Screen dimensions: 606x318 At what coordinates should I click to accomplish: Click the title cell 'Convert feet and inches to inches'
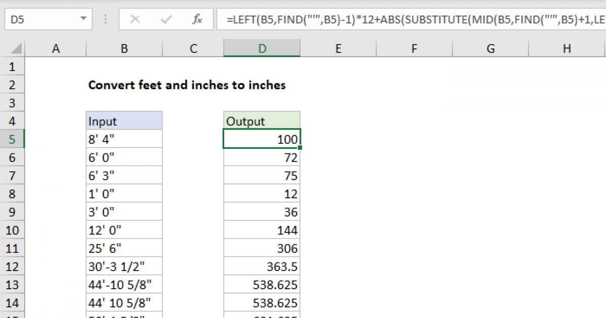point(187,85)
